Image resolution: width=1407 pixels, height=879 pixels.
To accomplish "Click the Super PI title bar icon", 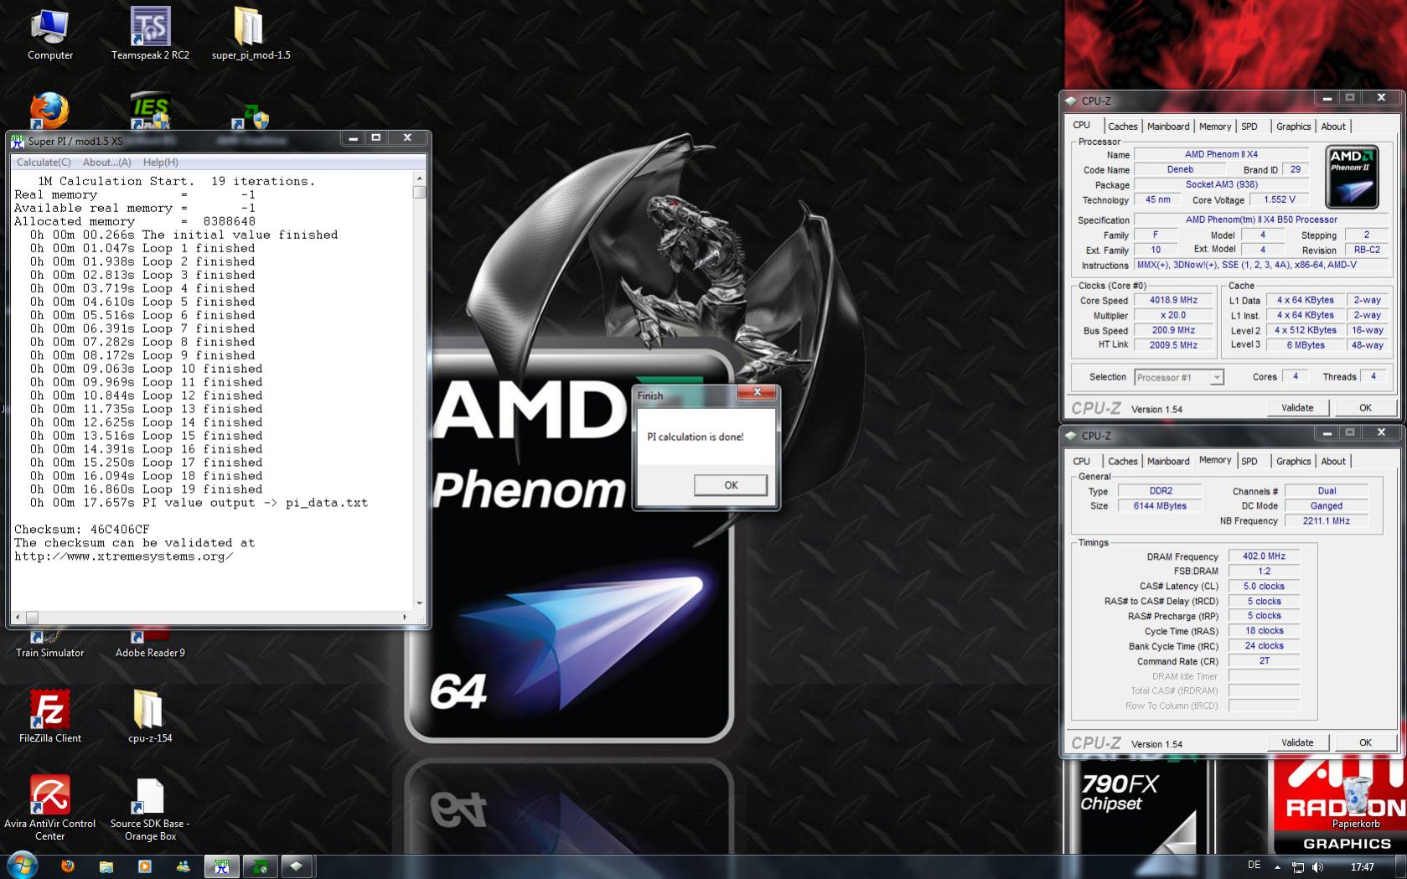I will click(x=18, y=141).
